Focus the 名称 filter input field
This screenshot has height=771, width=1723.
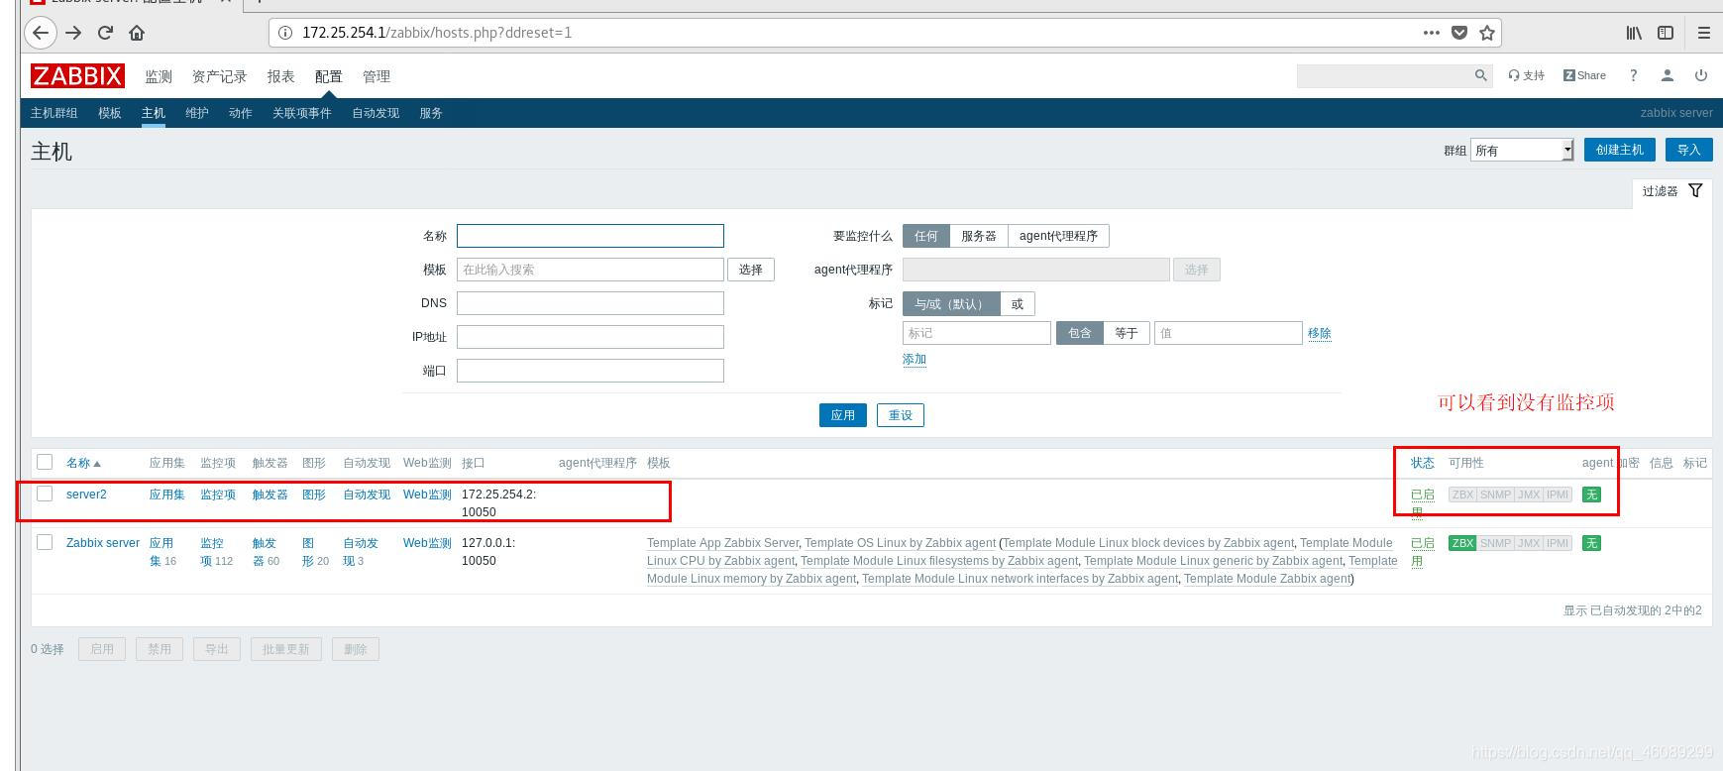(591, 236)
